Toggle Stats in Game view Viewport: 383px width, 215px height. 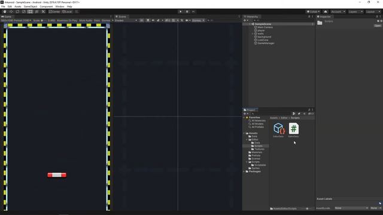pos(97,20)
